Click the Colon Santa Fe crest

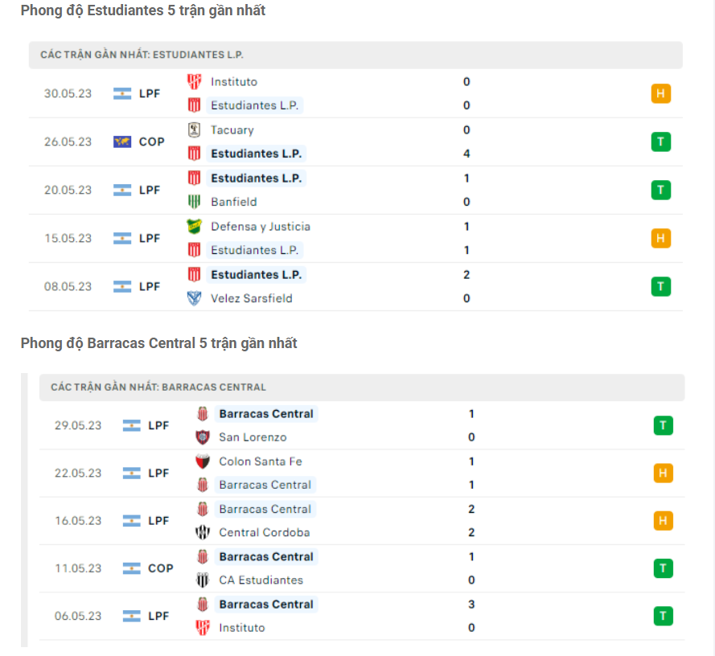coord(203,461)
